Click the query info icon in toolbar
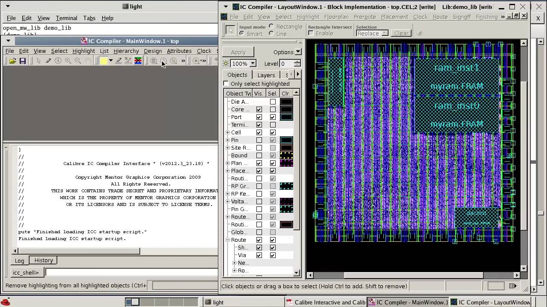This screenshot has width=547, height=307. (x=58, y=61)
